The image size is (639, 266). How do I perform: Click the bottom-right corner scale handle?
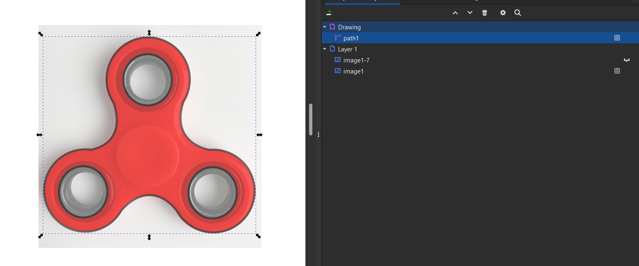[x=258, y=236]
